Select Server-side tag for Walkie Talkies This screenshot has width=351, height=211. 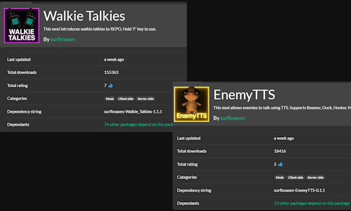coord(146,99)
